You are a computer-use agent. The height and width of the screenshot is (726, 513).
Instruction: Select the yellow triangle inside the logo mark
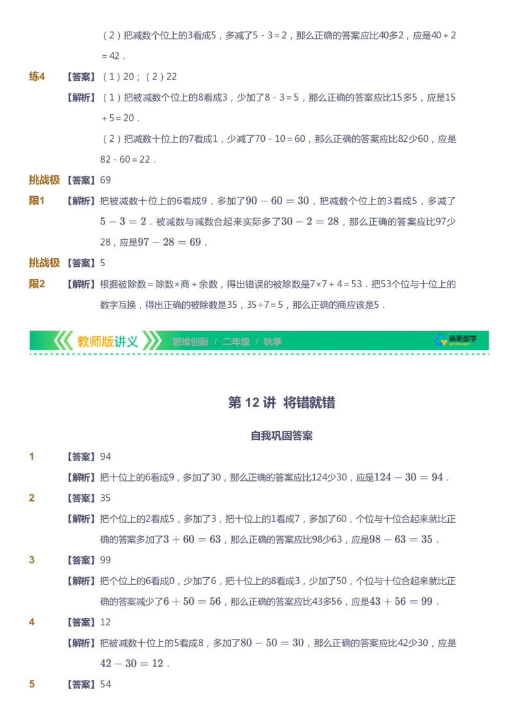tap(444, 343)
